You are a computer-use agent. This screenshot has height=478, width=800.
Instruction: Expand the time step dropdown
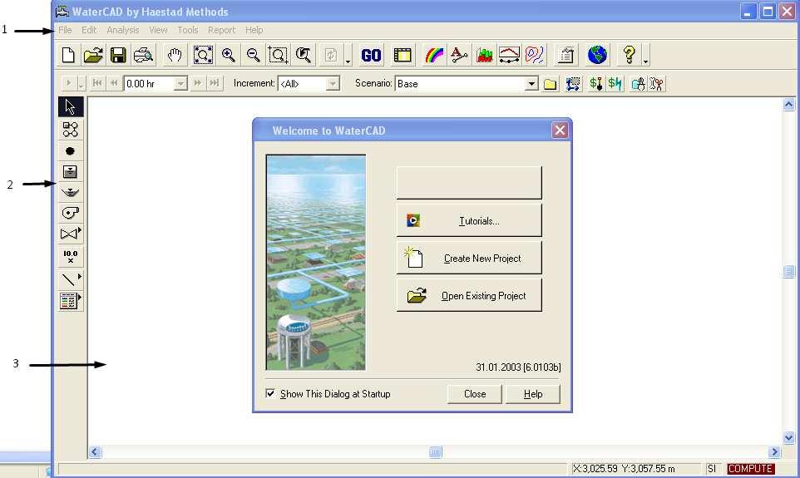coord(180,84)
